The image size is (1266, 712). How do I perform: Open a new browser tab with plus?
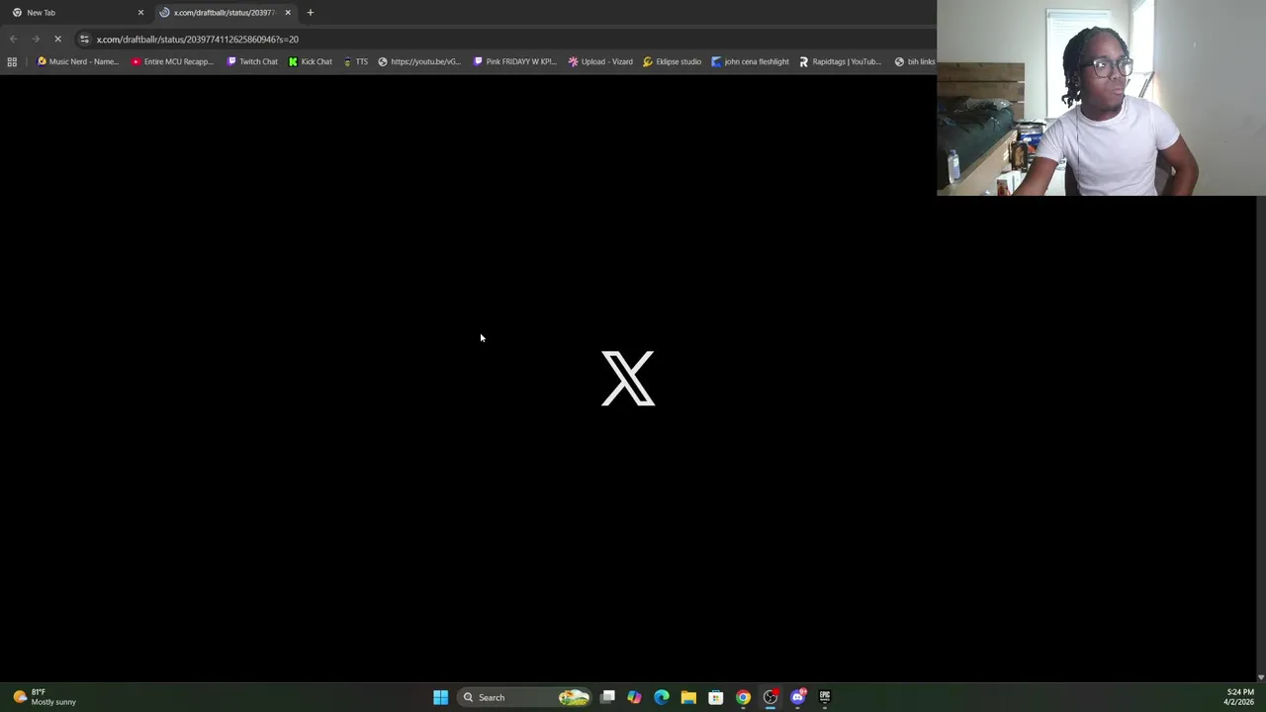[310, 12]
